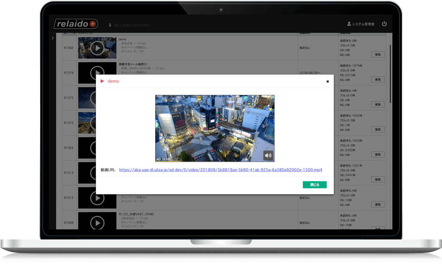Click the 編集 button for row 91375

pyautogui.click(x=377, y=105)
